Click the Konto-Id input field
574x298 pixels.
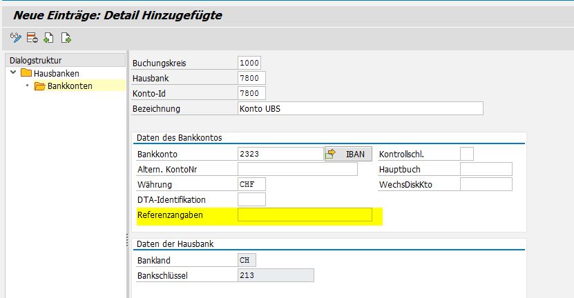[251, 93]
